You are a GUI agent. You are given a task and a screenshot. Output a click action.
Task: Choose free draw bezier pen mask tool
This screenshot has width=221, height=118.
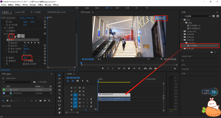tap(16, 37)
